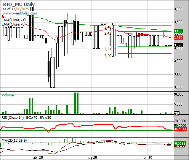The height and width of the screenshot is (160, 189).
Task: Click the RSI(Close,14) indicator label
Action: (13, 118)
